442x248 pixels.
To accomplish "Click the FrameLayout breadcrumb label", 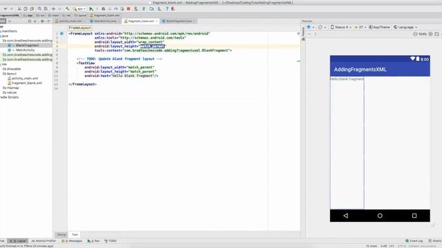I will tap(80, 28).
